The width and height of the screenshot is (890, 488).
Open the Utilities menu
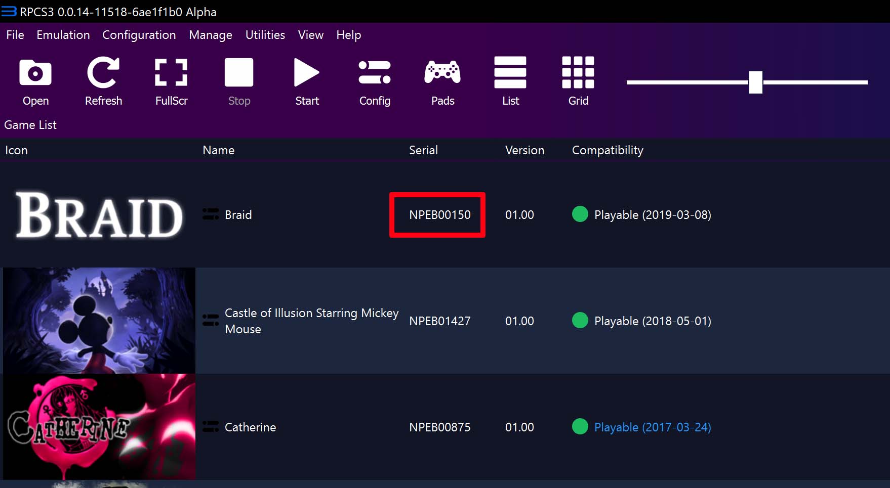(x=265, y=35)
